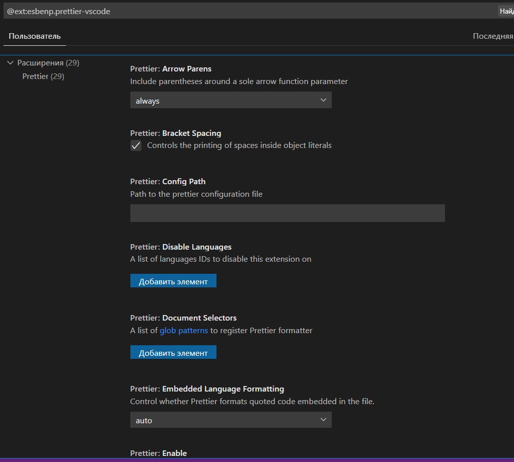The height and width of the screenshot is (462, 514).
Task: Focus the settings search box
Action: coord(249,11)
